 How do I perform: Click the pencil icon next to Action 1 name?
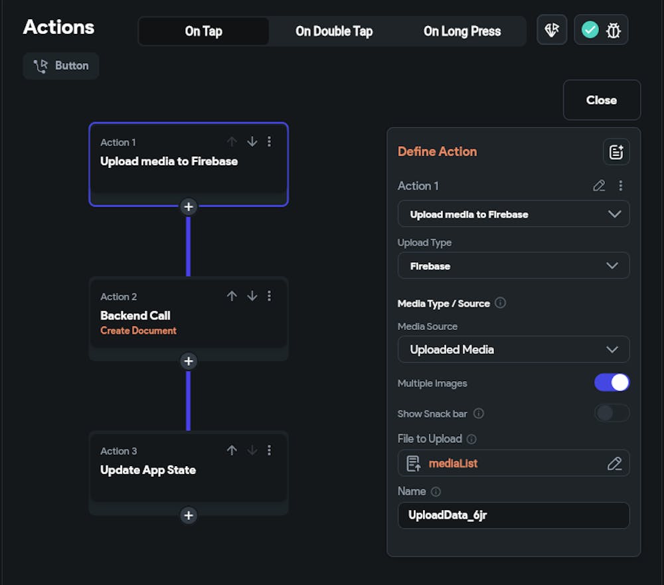[x=599, y=186]
